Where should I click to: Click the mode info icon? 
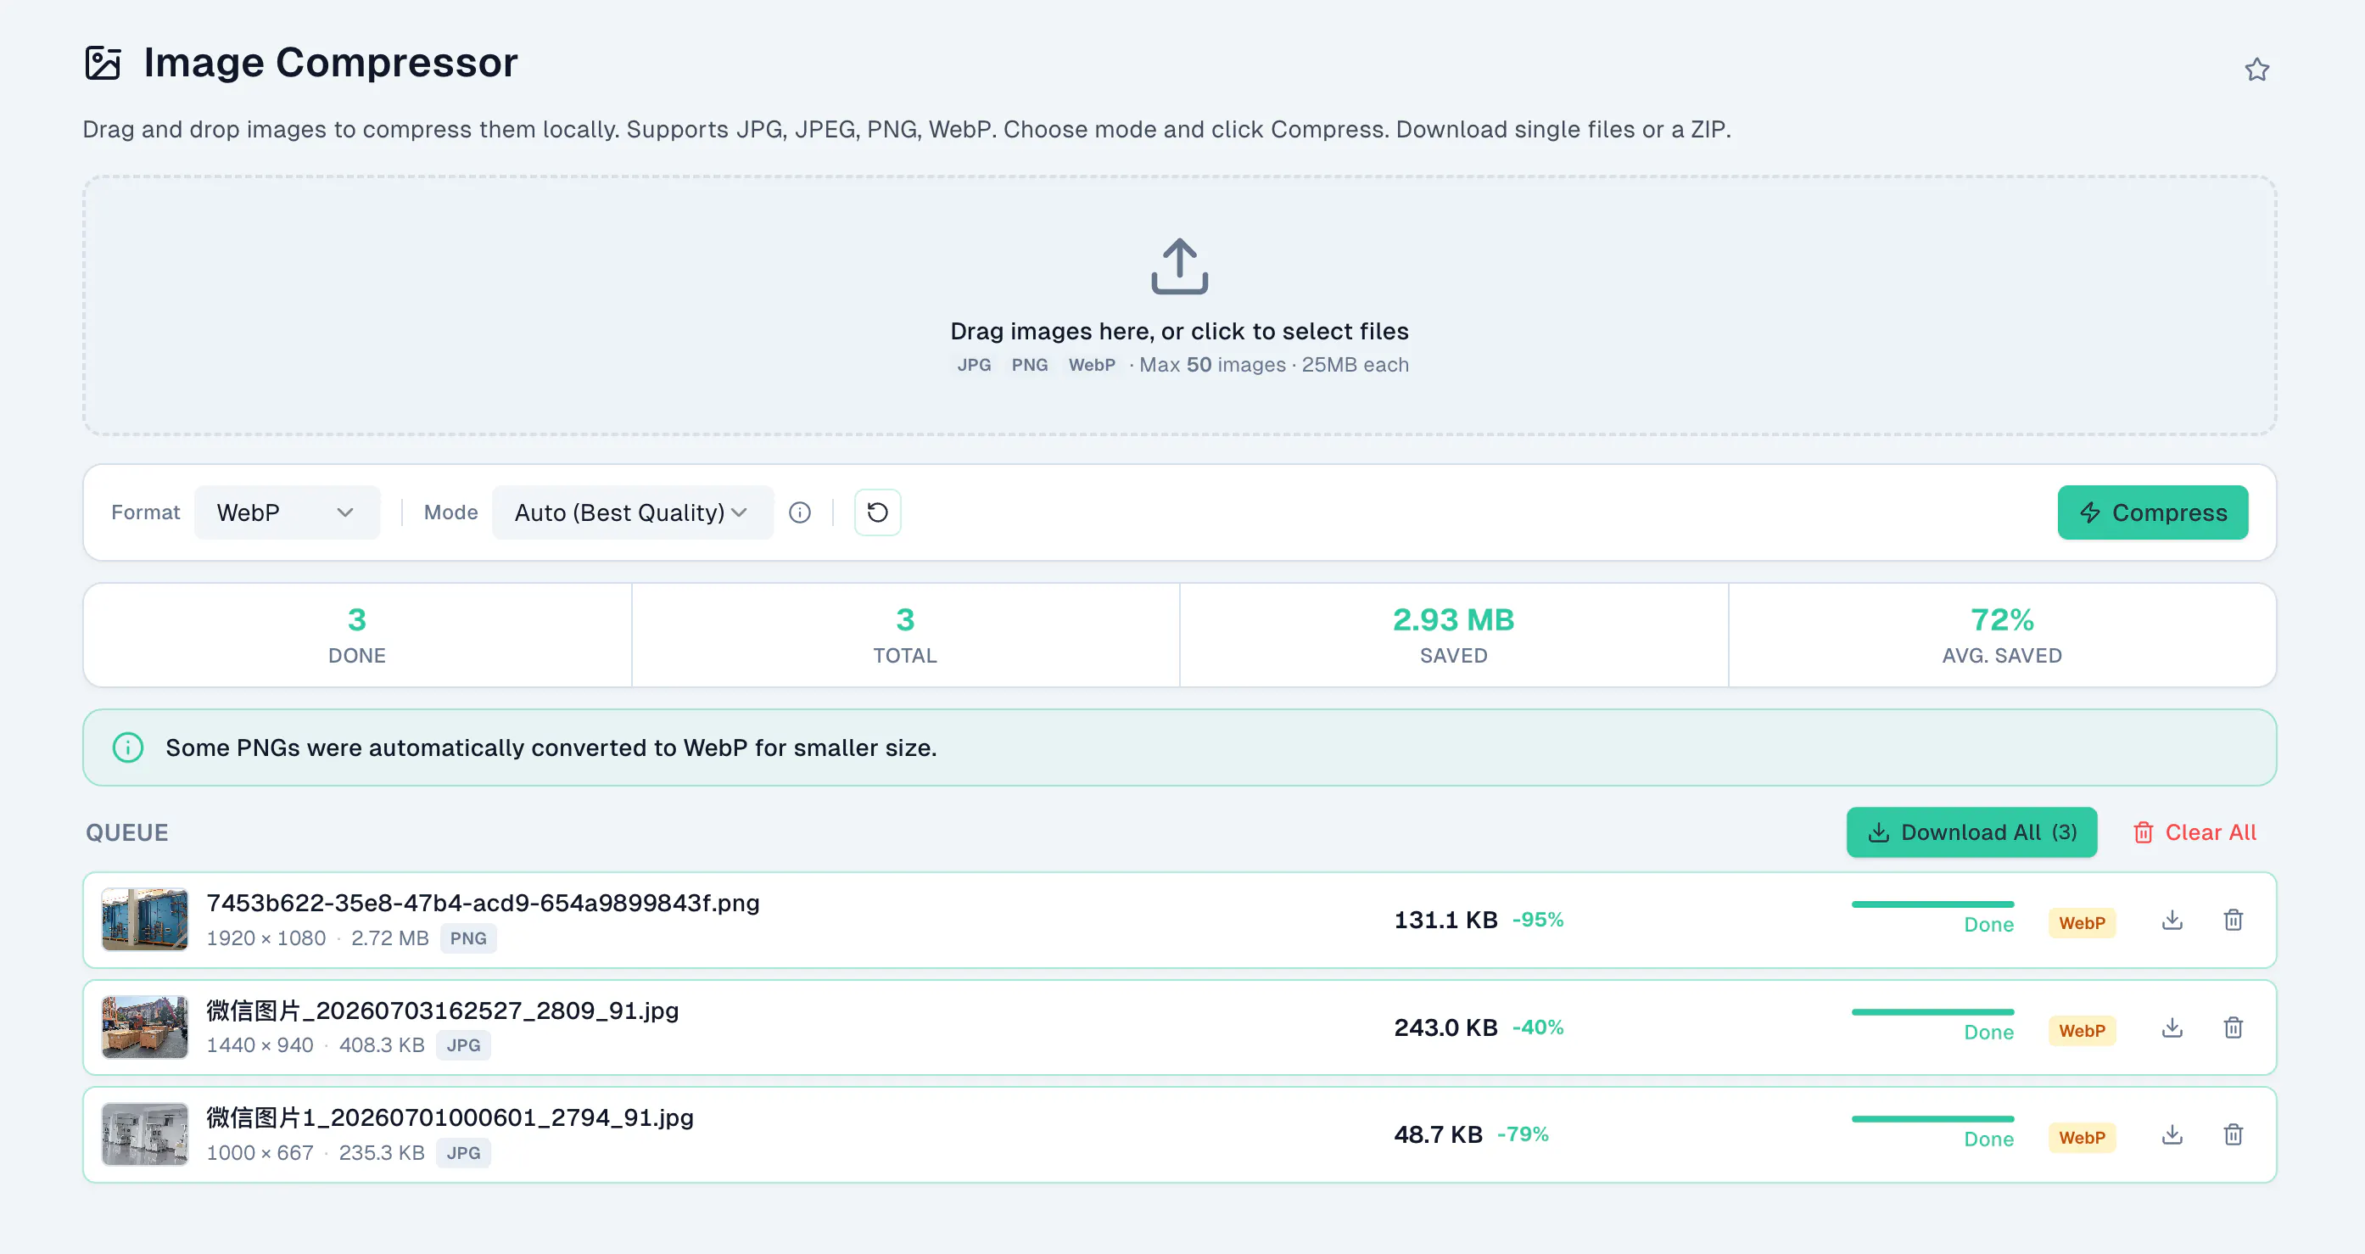pos(800,512)
